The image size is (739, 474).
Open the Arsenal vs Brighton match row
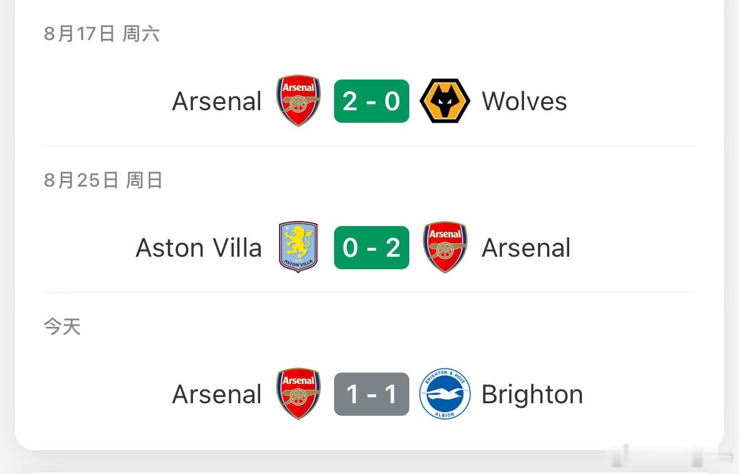pyautogui.click(x=370, y=394)
